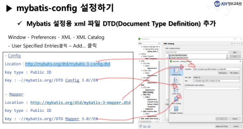Click the Location input field
Image resolution: width=243 pixels, height=129 pixels.
tap(216, 69)
